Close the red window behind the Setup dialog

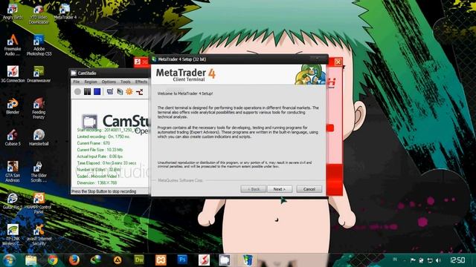(x=338, y=62)
